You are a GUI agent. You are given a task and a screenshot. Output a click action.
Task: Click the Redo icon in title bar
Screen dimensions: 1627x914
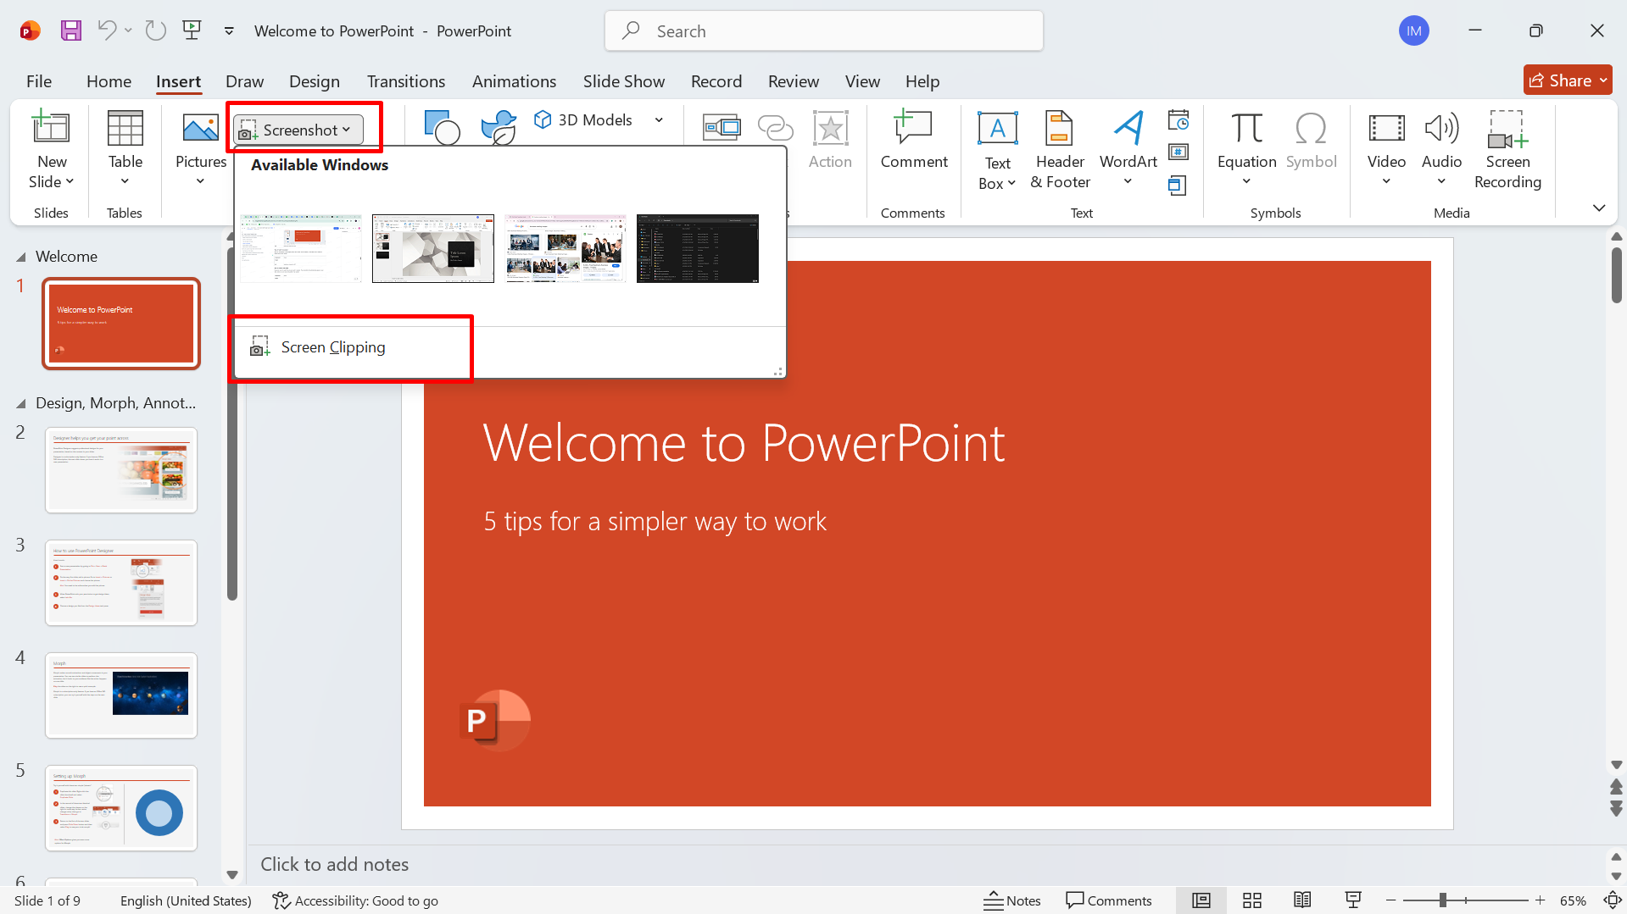[x=155, y=31]
